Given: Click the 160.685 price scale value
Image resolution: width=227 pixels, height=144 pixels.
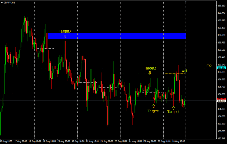Looking at the screenshot, I should point(222,131).
